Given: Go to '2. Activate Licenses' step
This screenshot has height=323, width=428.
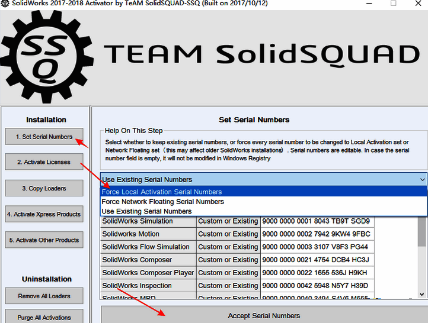Looking at the screenshot, I should (44, 162).
